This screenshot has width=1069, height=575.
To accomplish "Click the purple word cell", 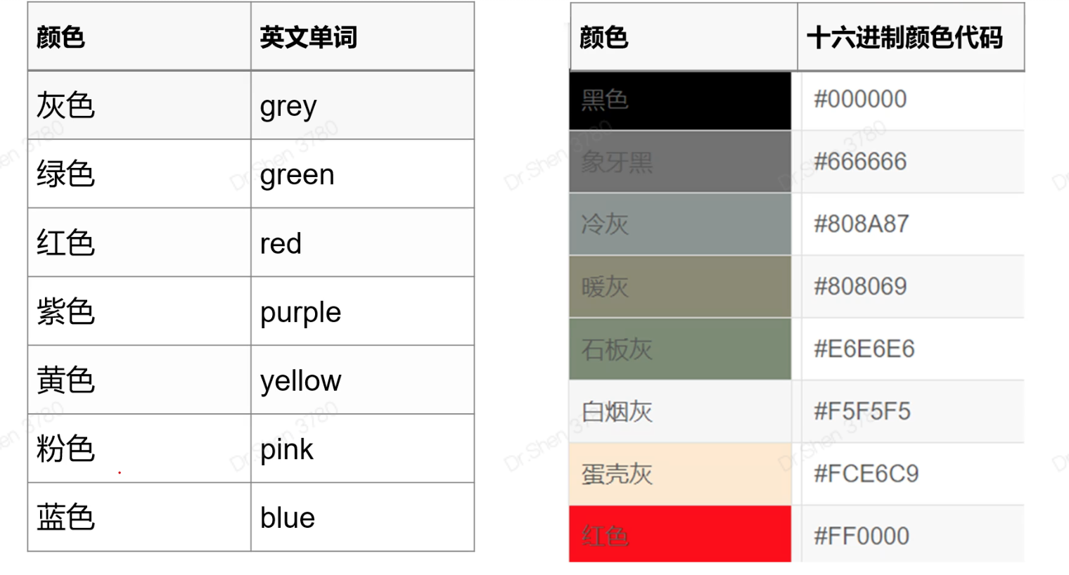I will tap(362, 311).
